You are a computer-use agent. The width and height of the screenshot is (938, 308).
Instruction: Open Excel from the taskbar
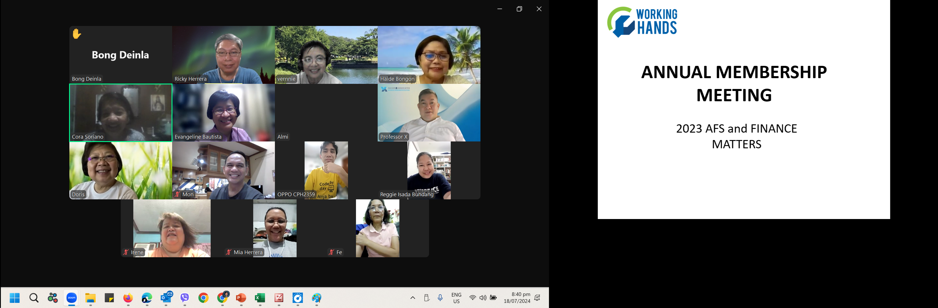pos(260,298)
